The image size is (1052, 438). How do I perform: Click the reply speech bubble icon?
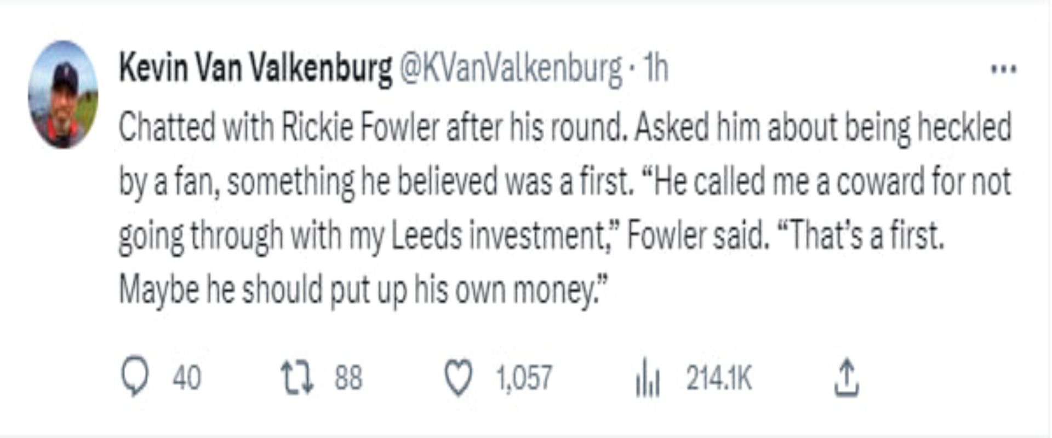[134, 377]
